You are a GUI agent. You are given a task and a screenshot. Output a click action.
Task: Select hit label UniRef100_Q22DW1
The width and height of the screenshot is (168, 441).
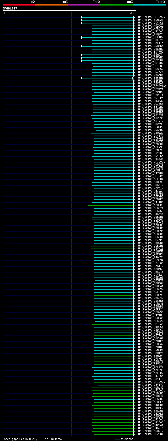click(151, 434)
